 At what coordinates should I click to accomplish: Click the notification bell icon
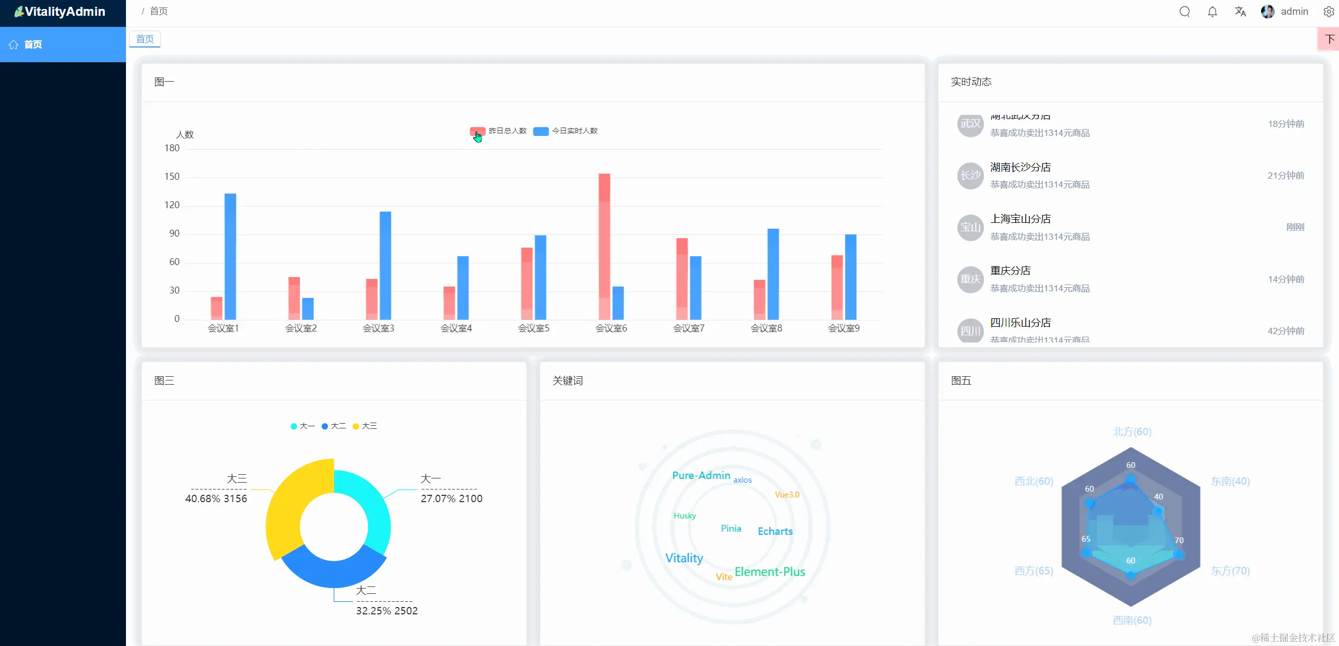pos(1213,12)
